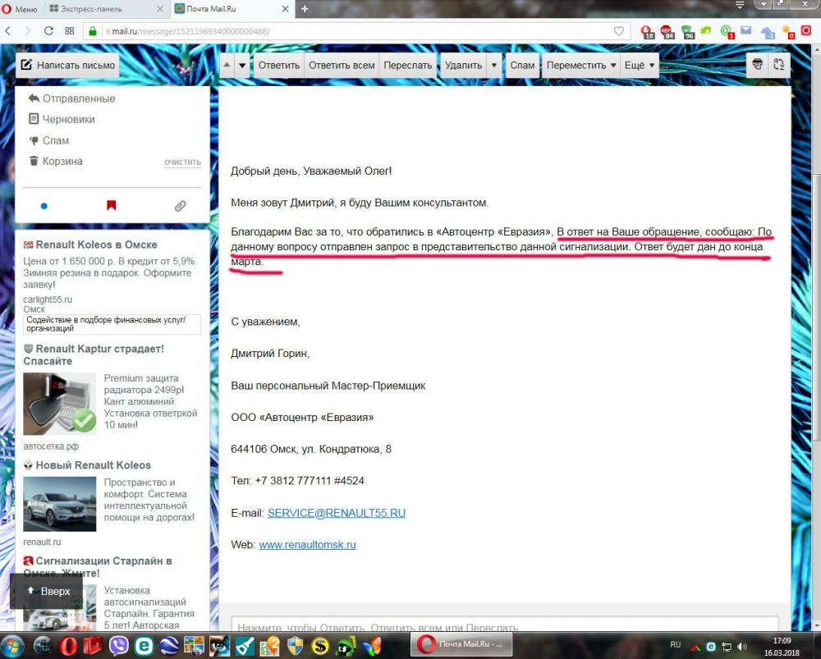821x659 pixels.
Task: Click the translate message icon
Action: [779, 65]
